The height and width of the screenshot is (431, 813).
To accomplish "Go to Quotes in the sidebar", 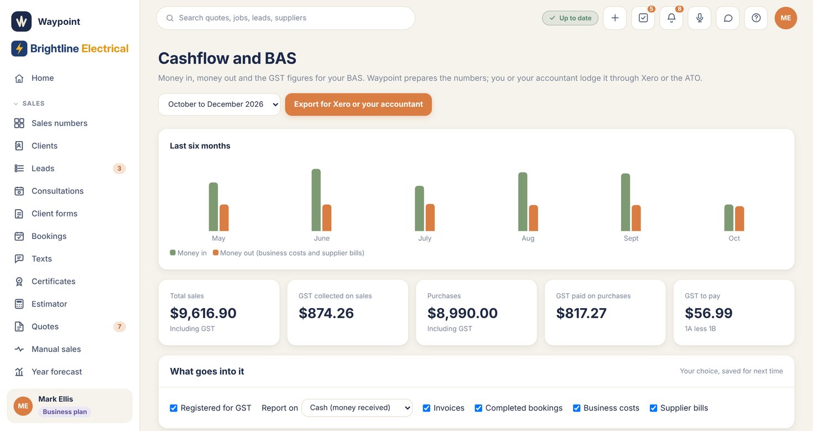I will (70, 326).
